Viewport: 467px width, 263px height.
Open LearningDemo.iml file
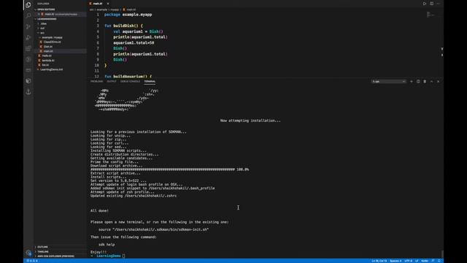coord(51,69)
